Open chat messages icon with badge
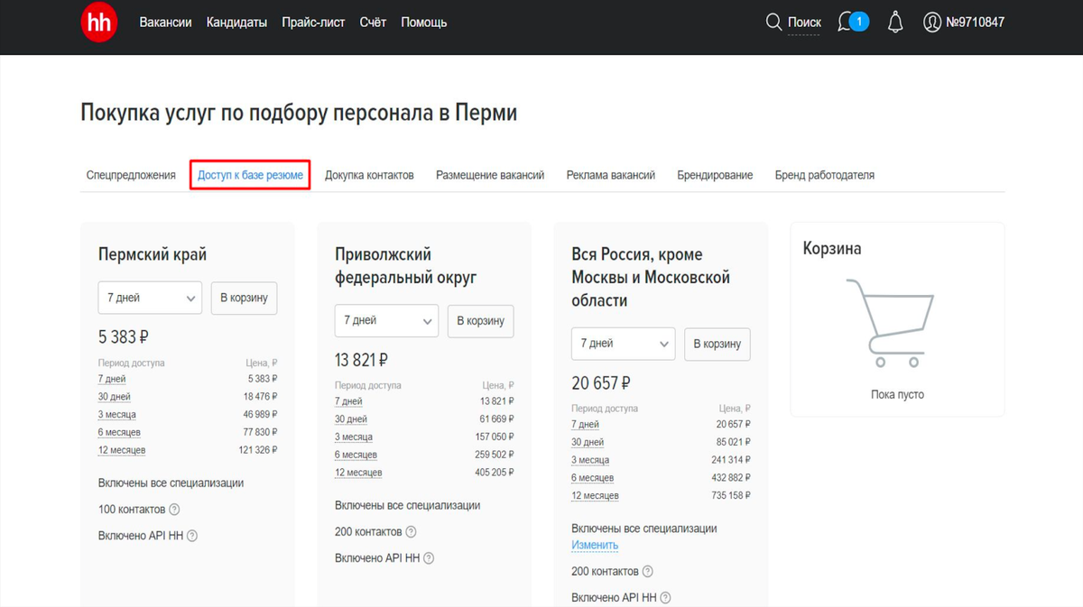The image size is (1083, 607). coord(853,22)
